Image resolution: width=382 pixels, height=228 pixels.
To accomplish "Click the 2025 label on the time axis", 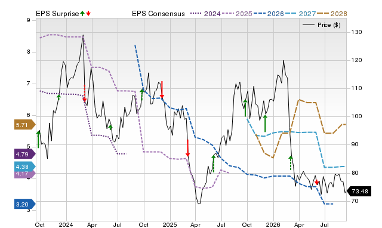I will pyautogui.click(x=170, y=224).
